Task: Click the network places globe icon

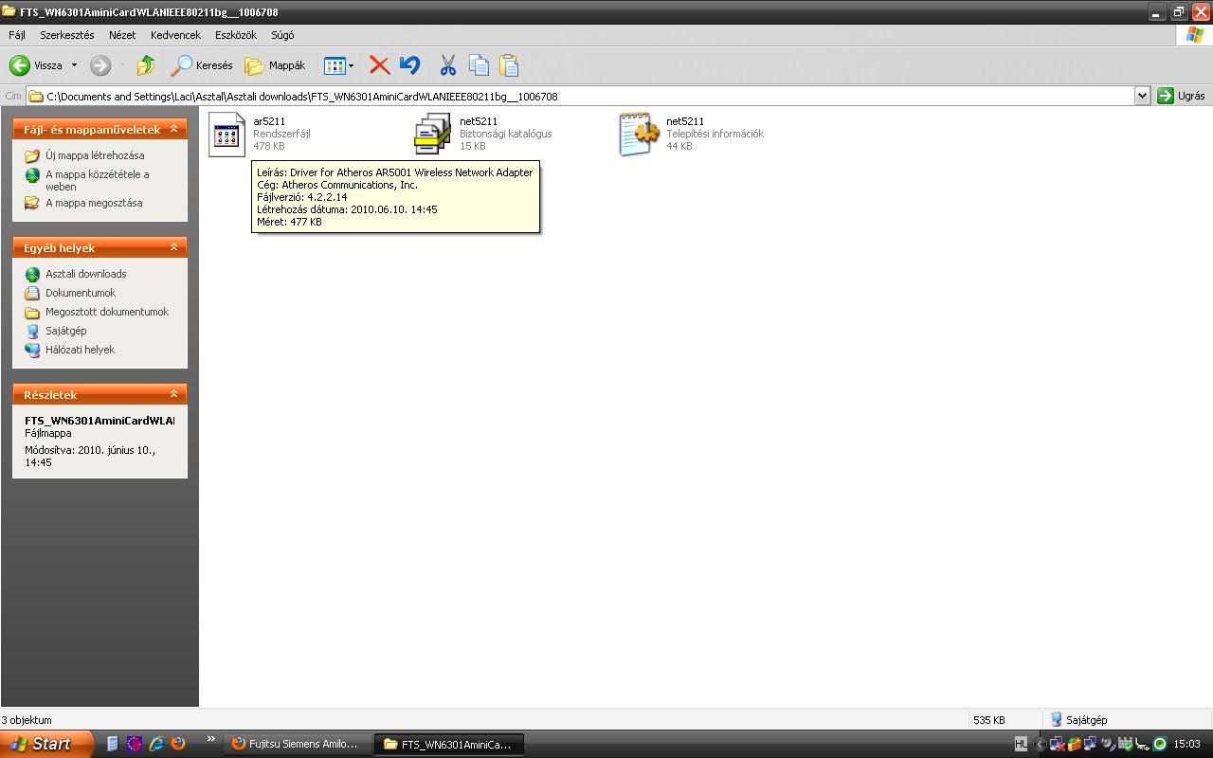Action: (x=32, y=350)
